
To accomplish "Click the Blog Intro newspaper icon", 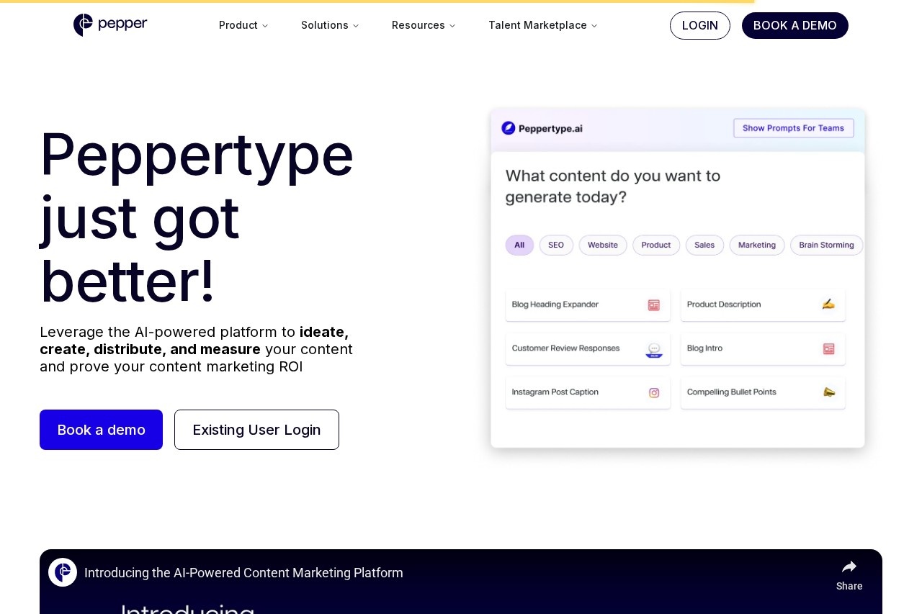I will coord(828,348).
